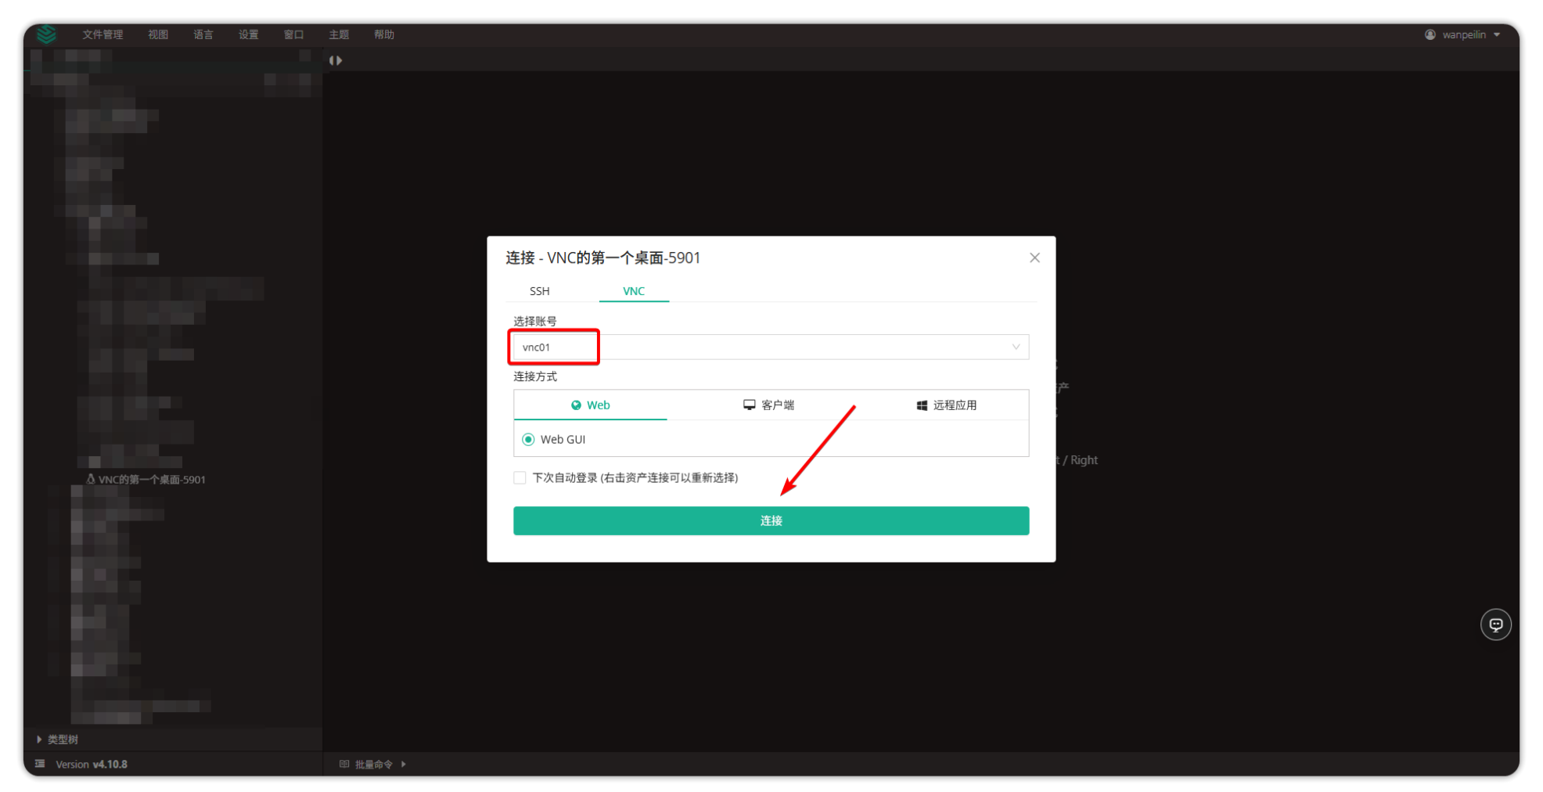1543x792 pixels.
Task: Close the VNC connection dialog
Action: (x=1034, y=257)
